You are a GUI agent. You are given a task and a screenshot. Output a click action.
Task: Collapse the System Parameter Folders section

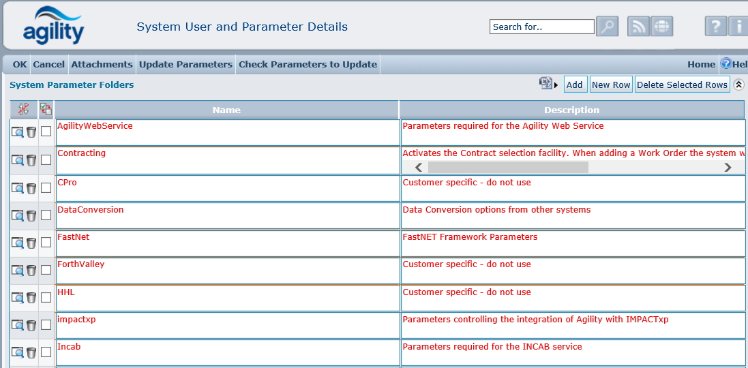[739, 85]
